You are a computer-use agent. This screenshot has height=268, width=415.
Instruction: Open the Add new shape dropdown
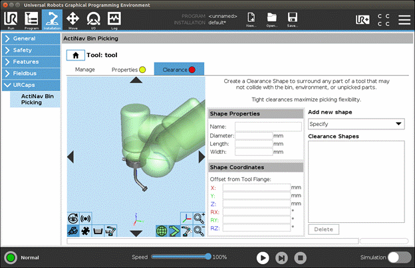(356, 124)
